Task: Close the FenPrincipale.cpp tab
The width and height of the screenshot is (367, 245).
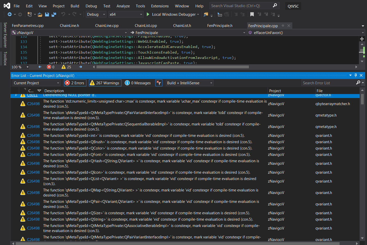Action: [x=289, y=26]
